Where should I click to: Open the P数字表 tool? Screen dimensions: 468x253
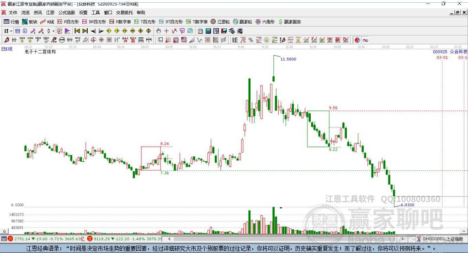coord(120,22)
